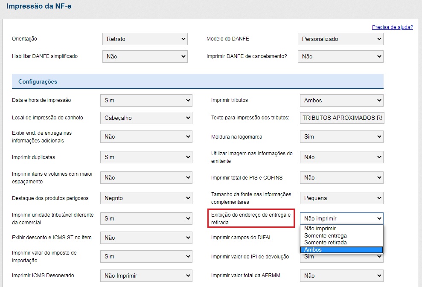Open Destaque dos produtos perigosos dropdown
The width and height of the screenshot is (422, 287).
pyautogui.click(x=146, y=198)
